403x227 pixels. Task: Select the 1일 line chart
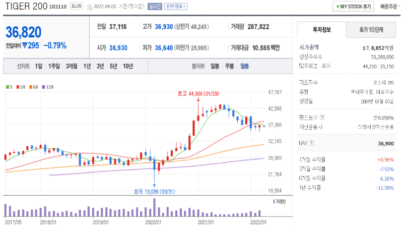(39, 67)
